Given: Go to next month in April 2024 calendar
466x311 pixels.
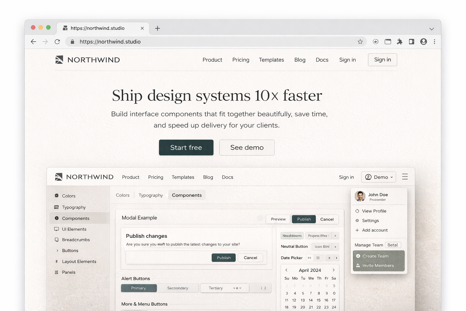Looking at the screenshot, I should [x=333, y=270].
